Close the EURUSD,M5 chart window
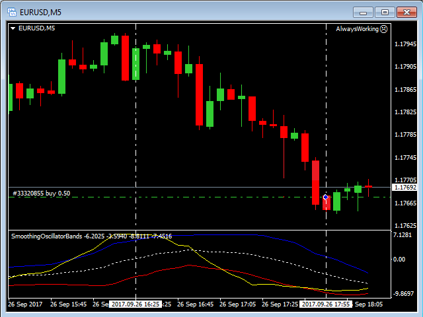The image size is (423, 317). click(x=405, y=11)
